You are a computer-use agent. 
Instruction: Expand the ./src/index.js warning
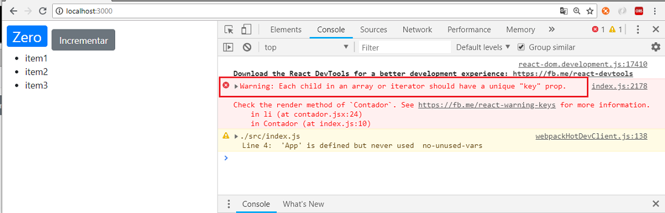point(236,136)
